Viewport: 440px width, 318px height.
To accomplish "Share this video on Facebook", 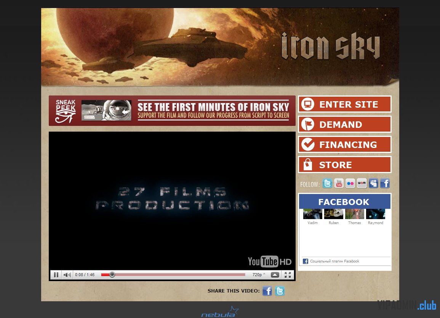I will point(267,291).
